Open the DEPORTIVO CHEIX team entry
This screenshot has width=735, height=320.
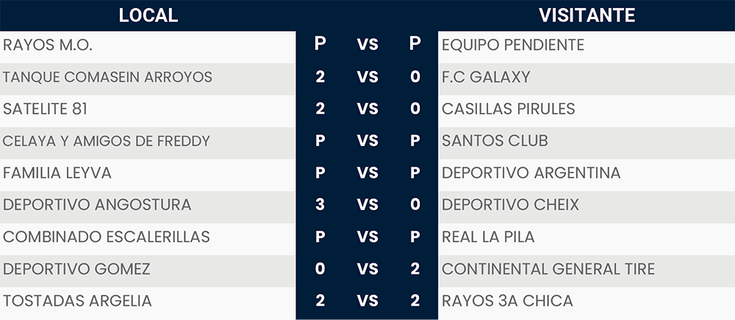click(x=510, y=205)
